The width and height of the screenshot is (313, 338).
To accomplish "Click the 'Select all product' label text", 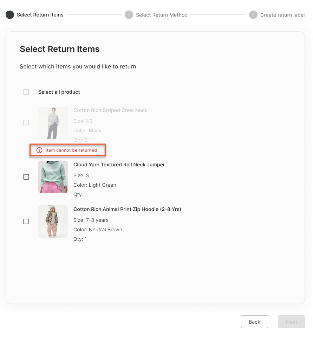I will point(59,92).
